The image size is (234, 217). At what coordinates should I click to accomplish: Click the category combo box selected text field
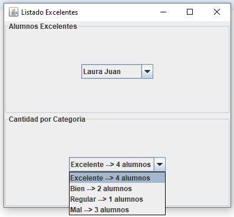pos(111,164)
